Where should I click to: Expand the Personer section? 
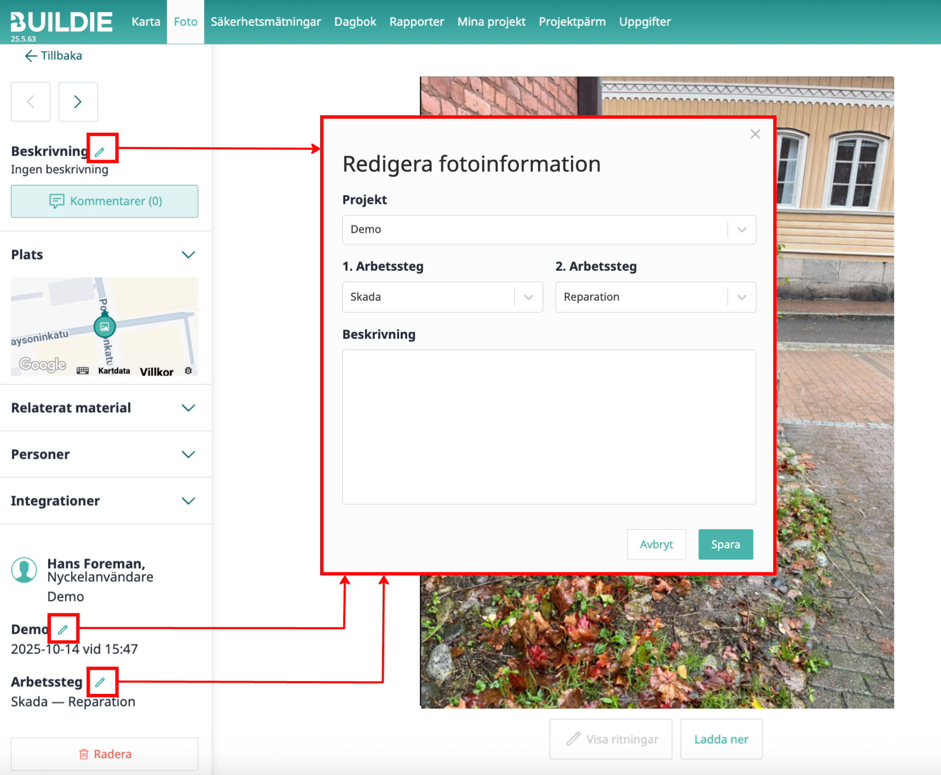click(x=188, y=454)
